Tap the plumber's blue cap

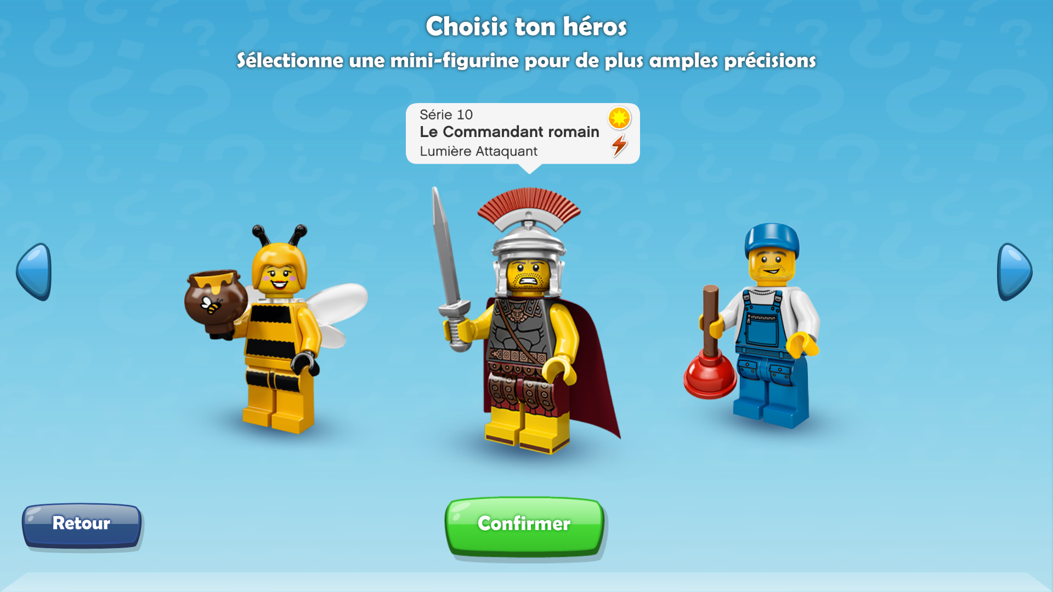click(772, 240)
